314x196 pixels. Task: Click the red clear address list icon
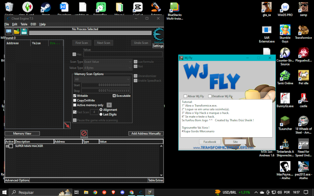[x=84, y=133]
